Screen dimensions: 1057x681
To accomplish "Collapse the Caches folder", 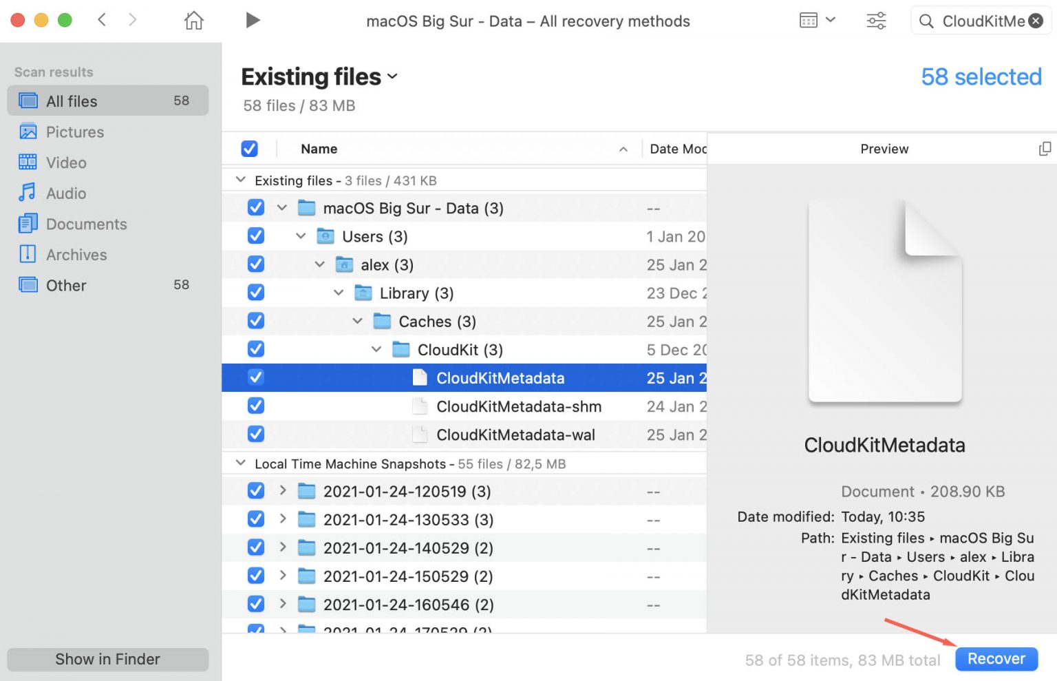I will click(x=357, y=321).
